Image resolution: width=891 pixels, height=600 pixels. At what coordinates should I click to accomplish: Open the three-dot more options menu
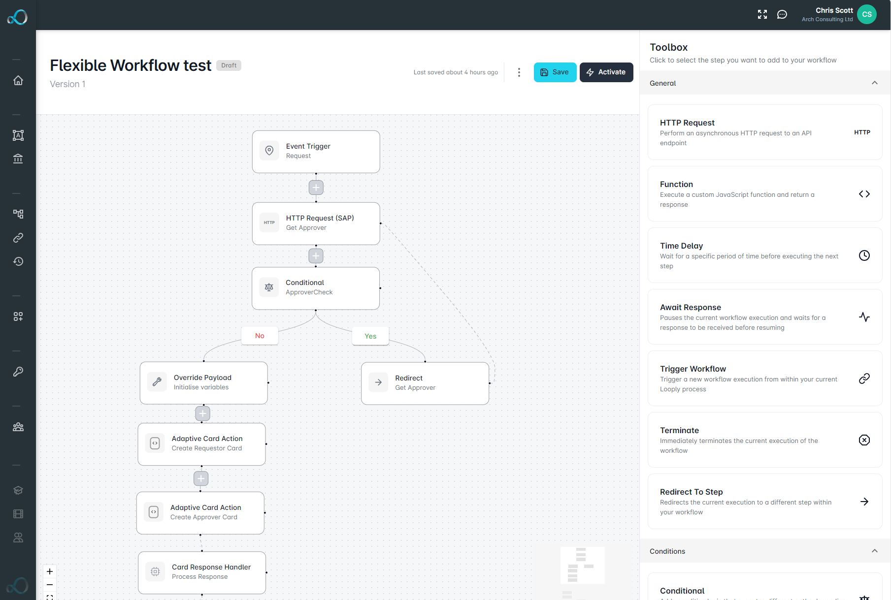click(519, 72)
